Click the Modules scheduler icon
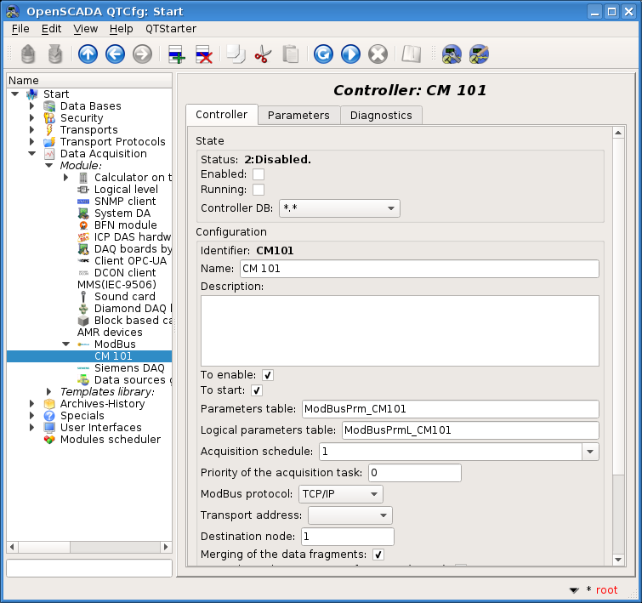The width and height of the screenshot is (642, 603). coord(49,440)
